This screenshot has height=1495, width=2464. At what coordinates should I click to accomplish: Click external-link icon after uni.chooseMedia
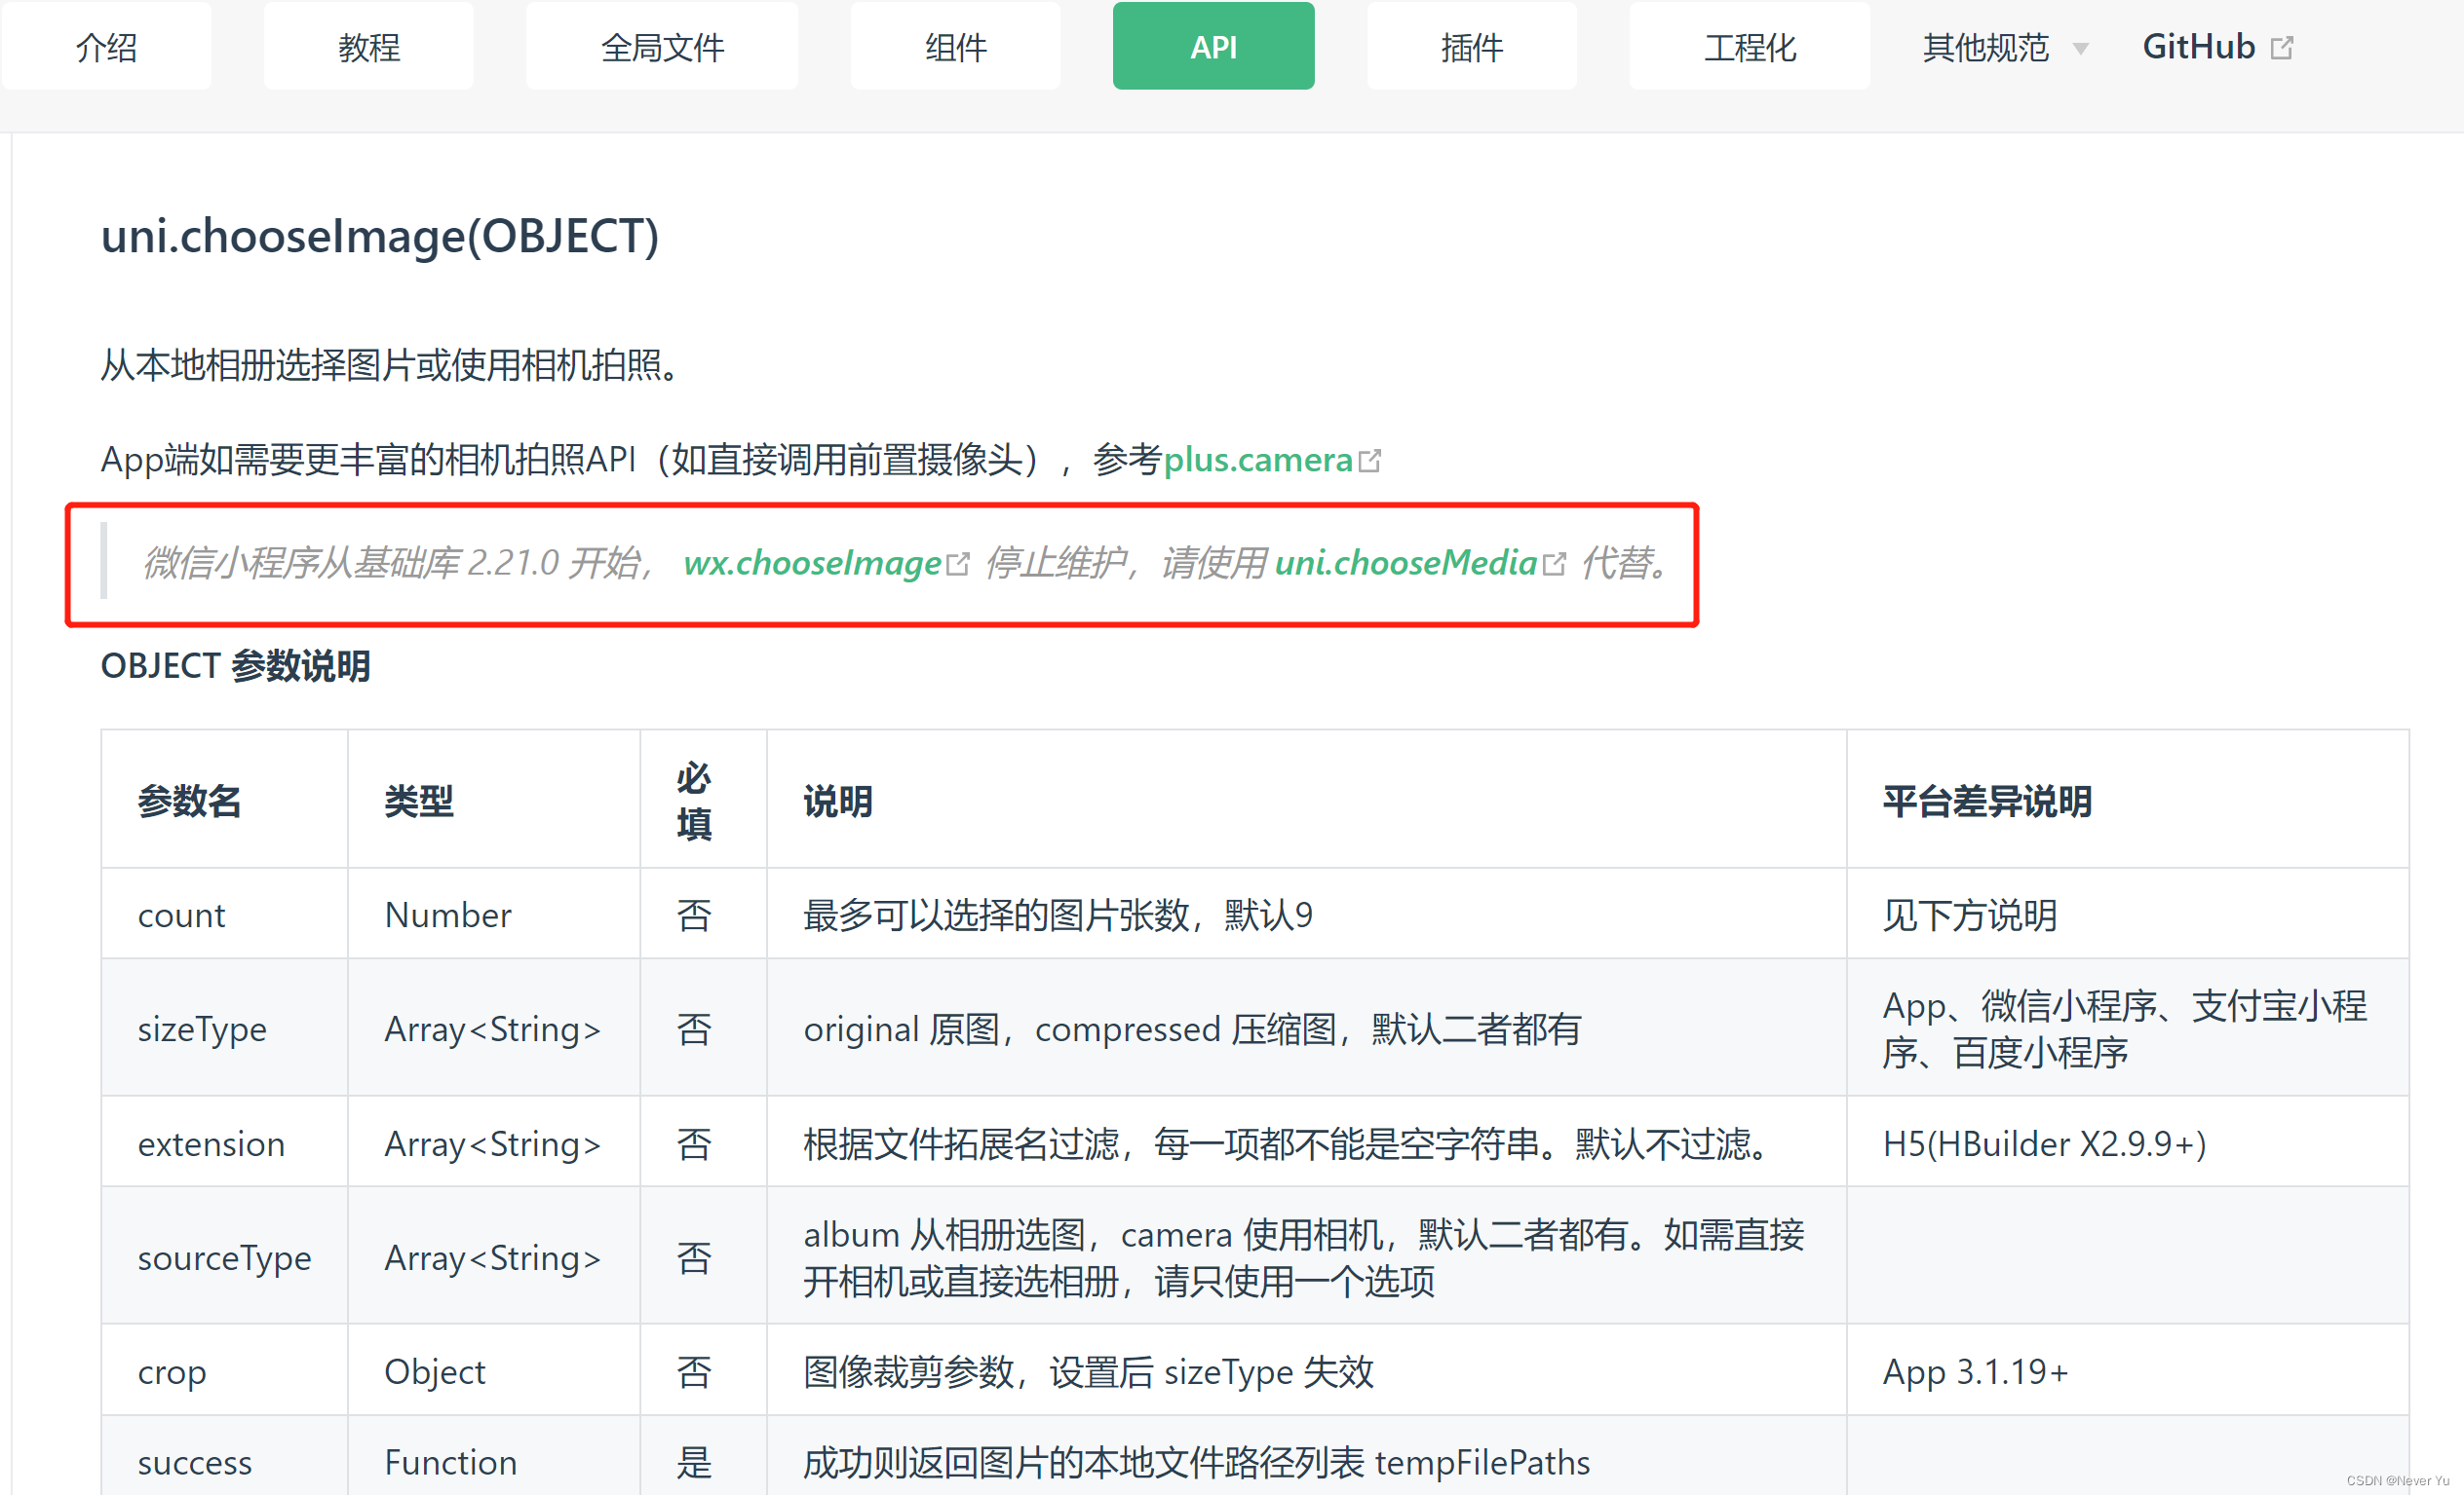[x=1554, y=565]
